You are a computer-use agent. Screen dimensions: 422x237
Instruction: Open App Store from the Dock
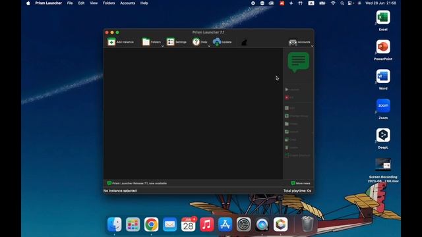click(x=225, y=224)
